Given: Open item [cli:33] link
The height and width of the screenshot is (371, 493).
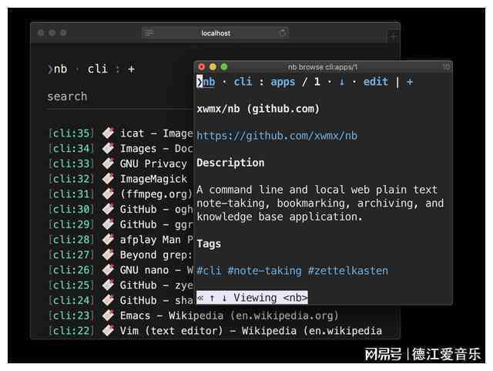Looking at the screenshot, I should click(x=72, y=164).
